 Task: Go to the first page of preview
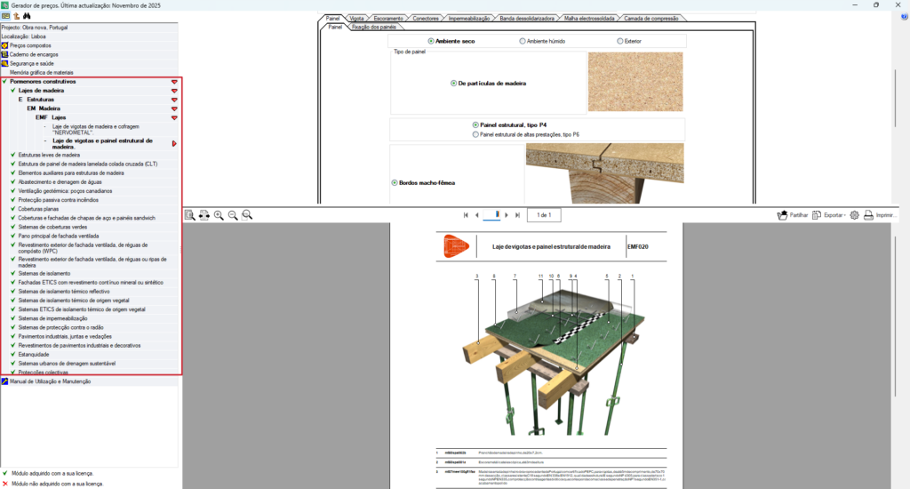coord(466,215)
